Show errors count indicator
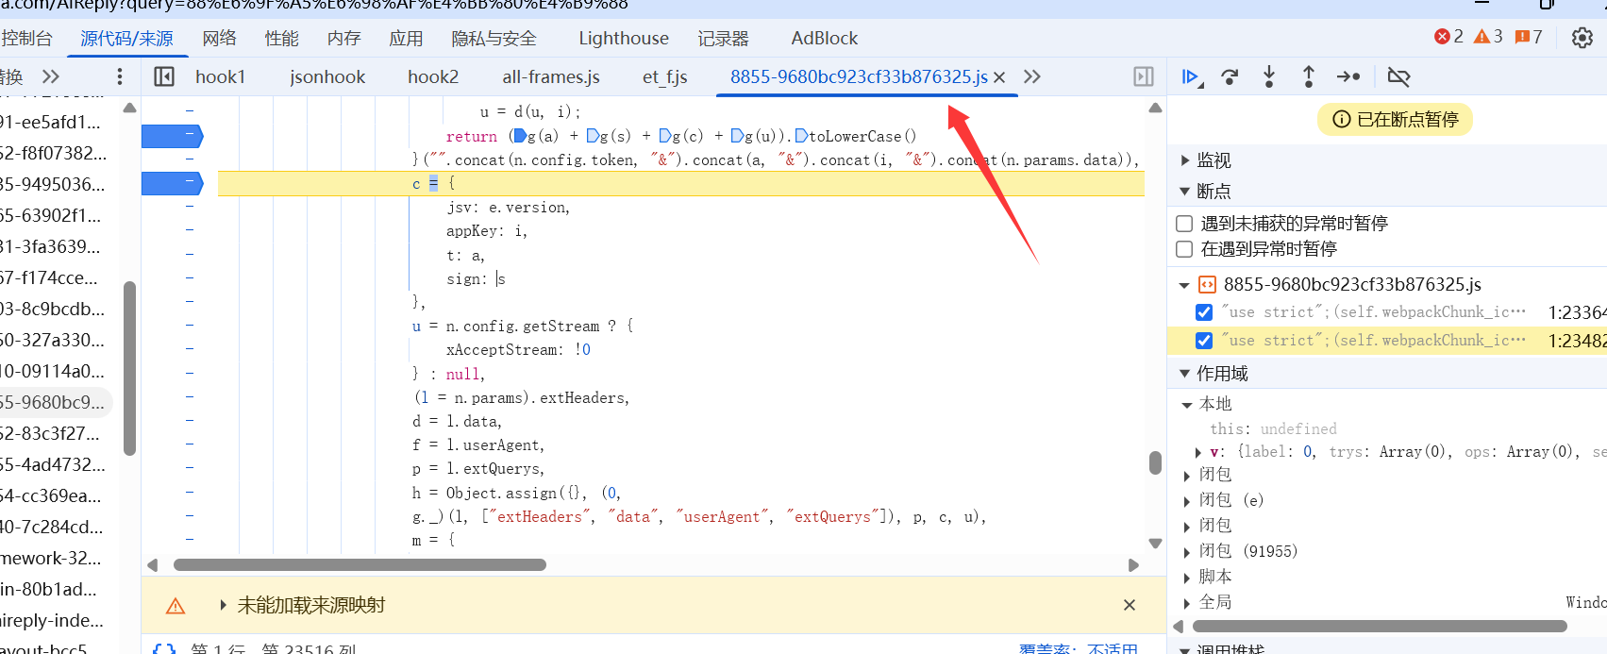Image resolution: width=1607 pixels, height=654 pixels. pos(1448,37)
